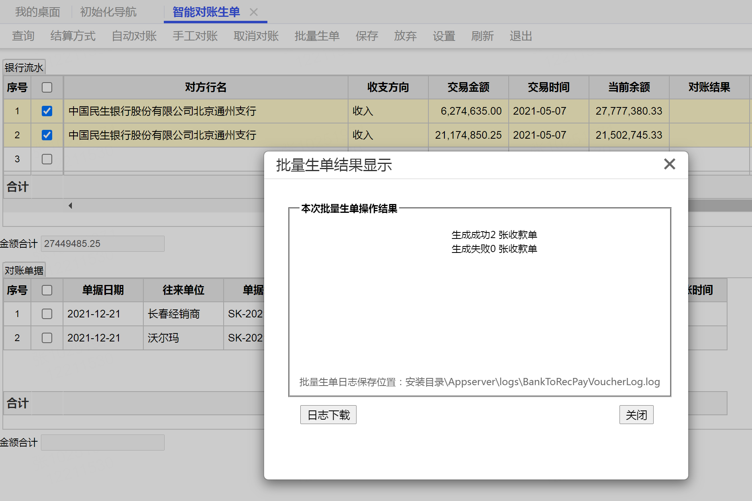Select the 银行流水 panel tab

tap(24, 67)
